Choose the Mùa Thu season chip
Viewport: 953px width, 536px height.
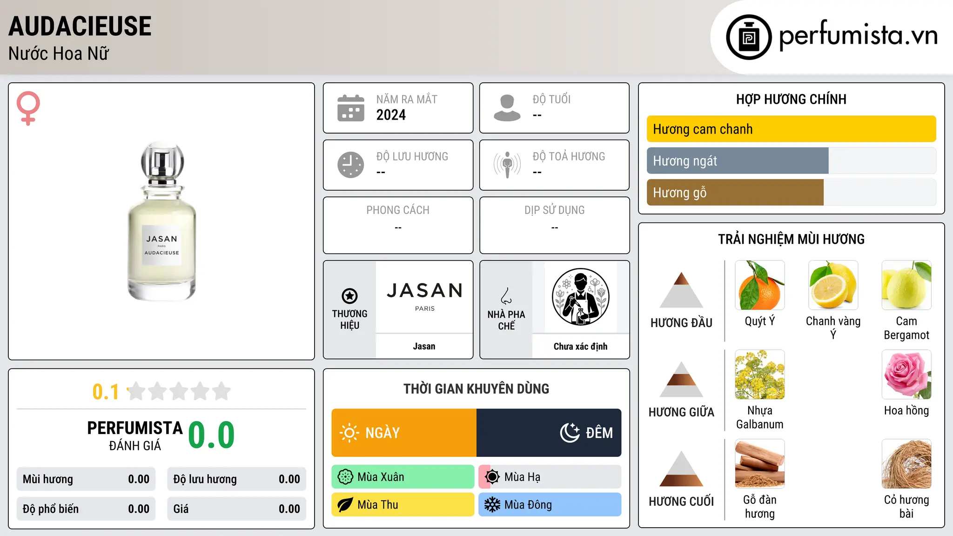pyautogui.click(x=403, y=505)
